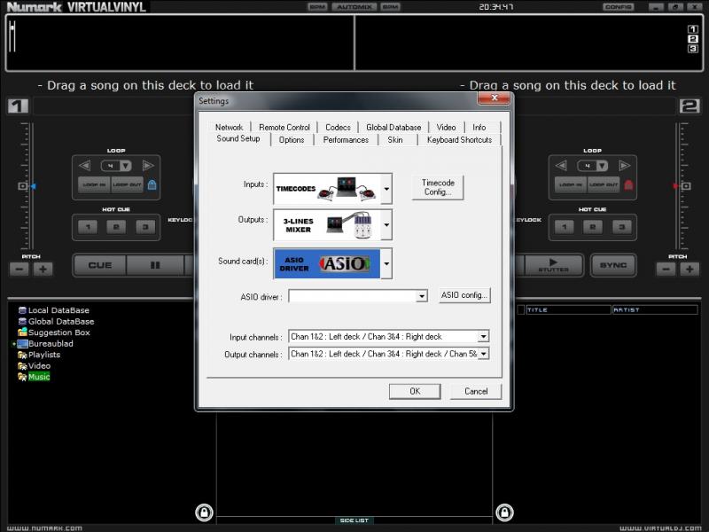Click the left deck loop shrink arrow
Viewport: 709px width, 532px height.
tap(84, 166)
